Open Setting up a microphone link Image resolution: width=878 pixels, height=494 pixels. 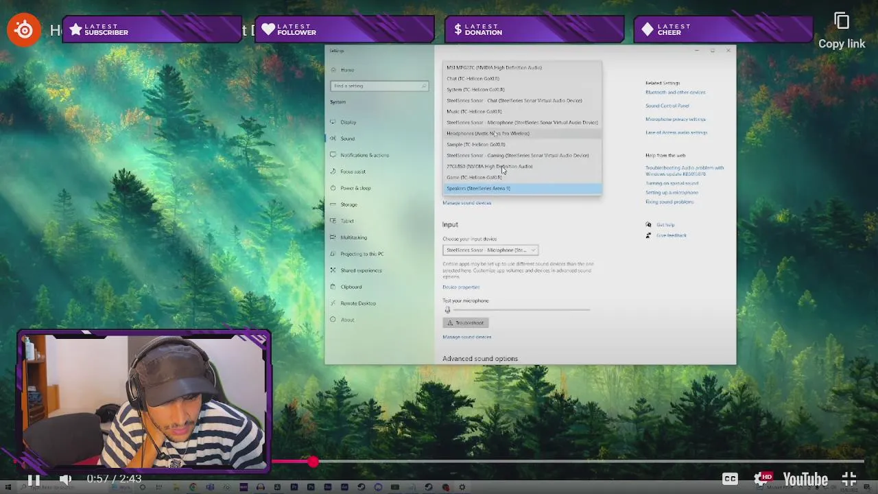(672, 192)
